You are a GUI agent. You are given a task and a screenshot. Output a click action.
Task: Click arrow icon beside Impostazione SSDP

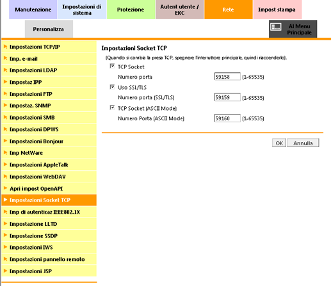pyautogui.click(x=6, y=235)
